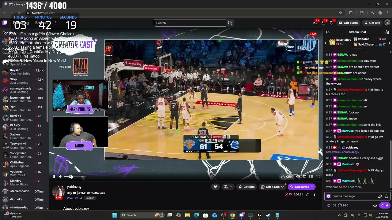The width and height of the screenshot is (392, 220).
Task: Open Mandyy Marvel Rivals channel
Action: pos(24,182)
